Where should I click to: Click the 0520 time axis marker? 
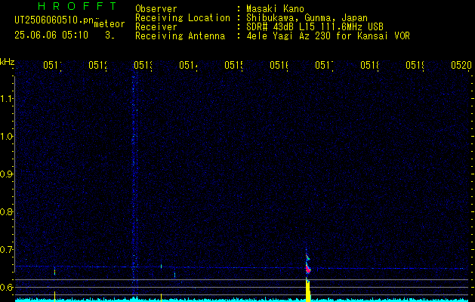461,66
